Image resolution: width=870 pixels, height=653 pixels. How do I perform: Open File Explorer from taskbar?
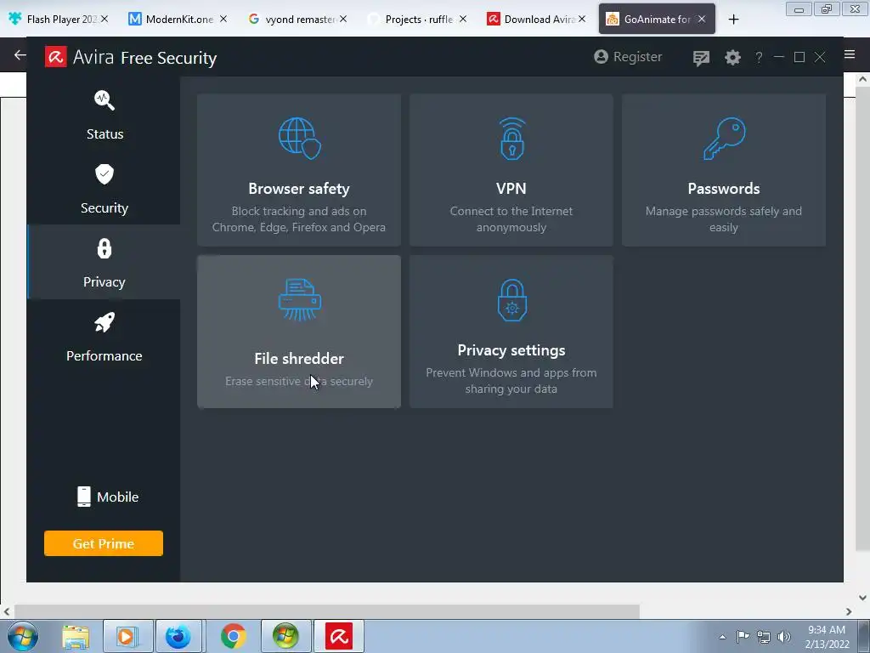(x=76, y=636)
